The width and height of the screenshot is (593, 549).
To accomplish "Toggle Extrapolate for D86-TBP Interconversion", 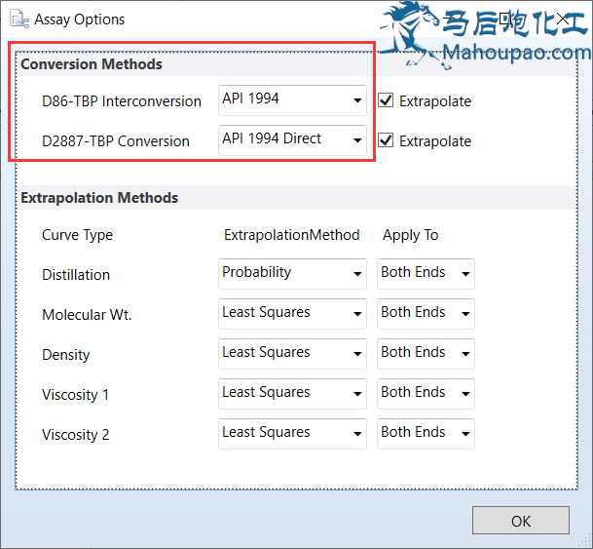I will pyautogui.click(x=387, y=100).
